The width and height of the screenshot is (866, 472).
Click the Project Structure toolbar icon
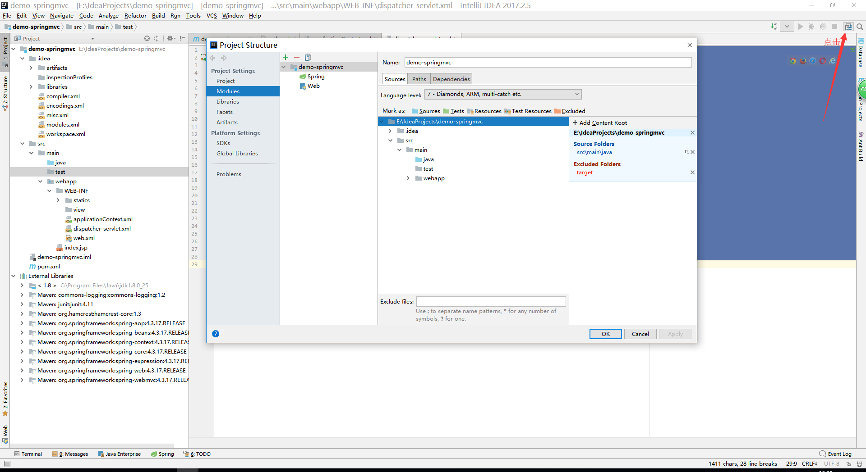pos(848,27)
